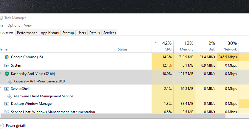Go to the Services tab
The width and height of the screenshot is (249, 132).
pos(110,33)
